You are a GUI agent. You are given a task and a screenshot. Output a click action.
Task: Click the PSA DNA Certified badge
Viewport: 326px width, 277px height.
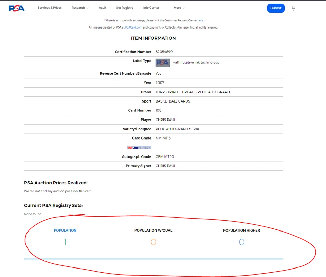pyautogui.click(x=139, y=148)
